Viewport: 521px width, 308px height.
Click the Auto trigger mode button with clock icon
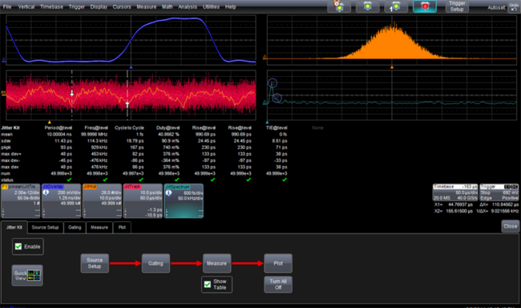click(x=339, y=6)
